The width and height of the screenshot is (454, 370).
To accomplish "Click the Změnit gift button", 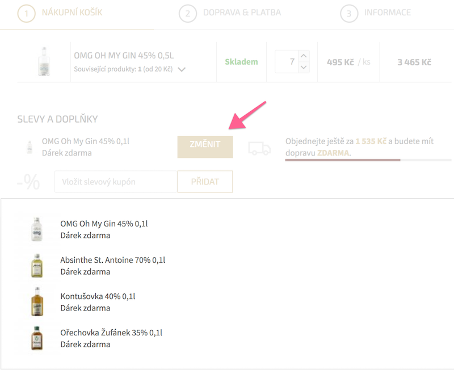I will click(x=205, y=147).
